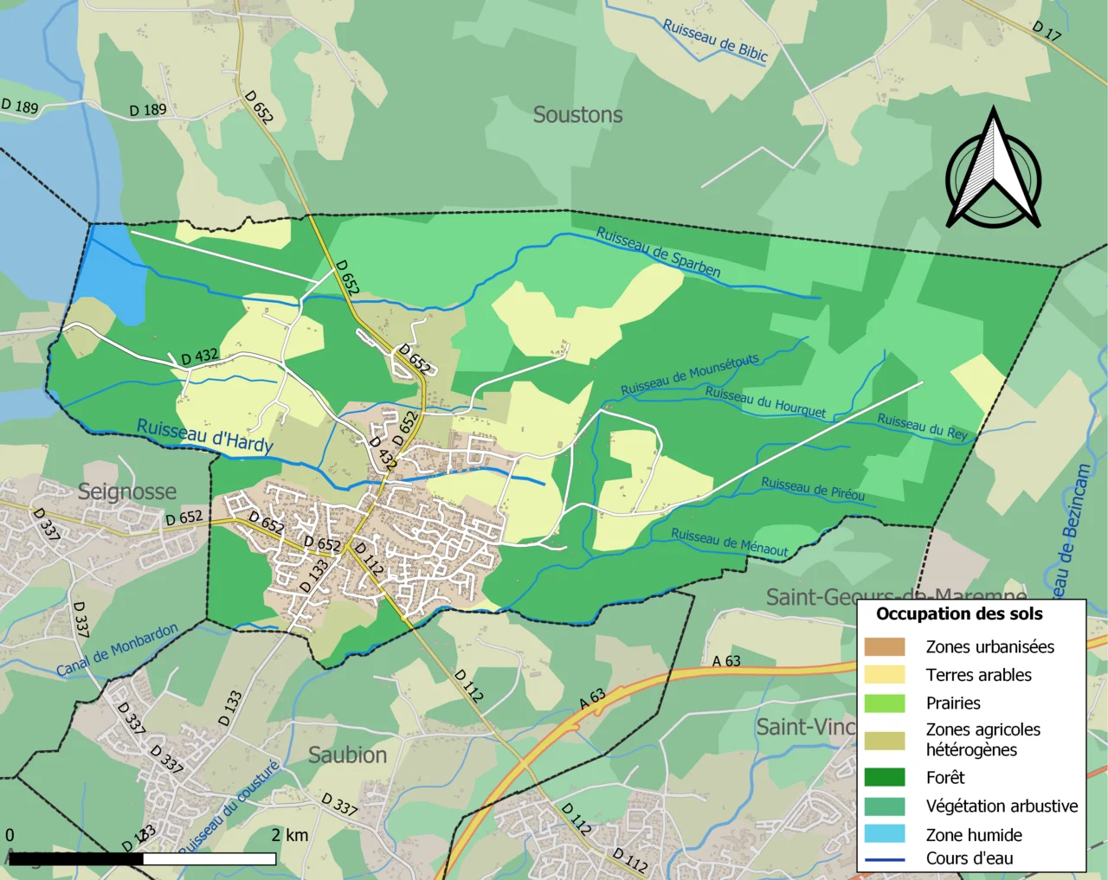Click the Cours d'eau line symbol
This screenshot has width=1108, height=880.
(x=884, y=859)
